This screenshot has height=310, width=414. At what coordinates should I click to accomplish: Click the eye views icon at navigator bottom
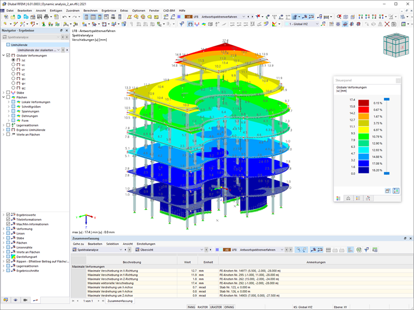coord(16,300)
